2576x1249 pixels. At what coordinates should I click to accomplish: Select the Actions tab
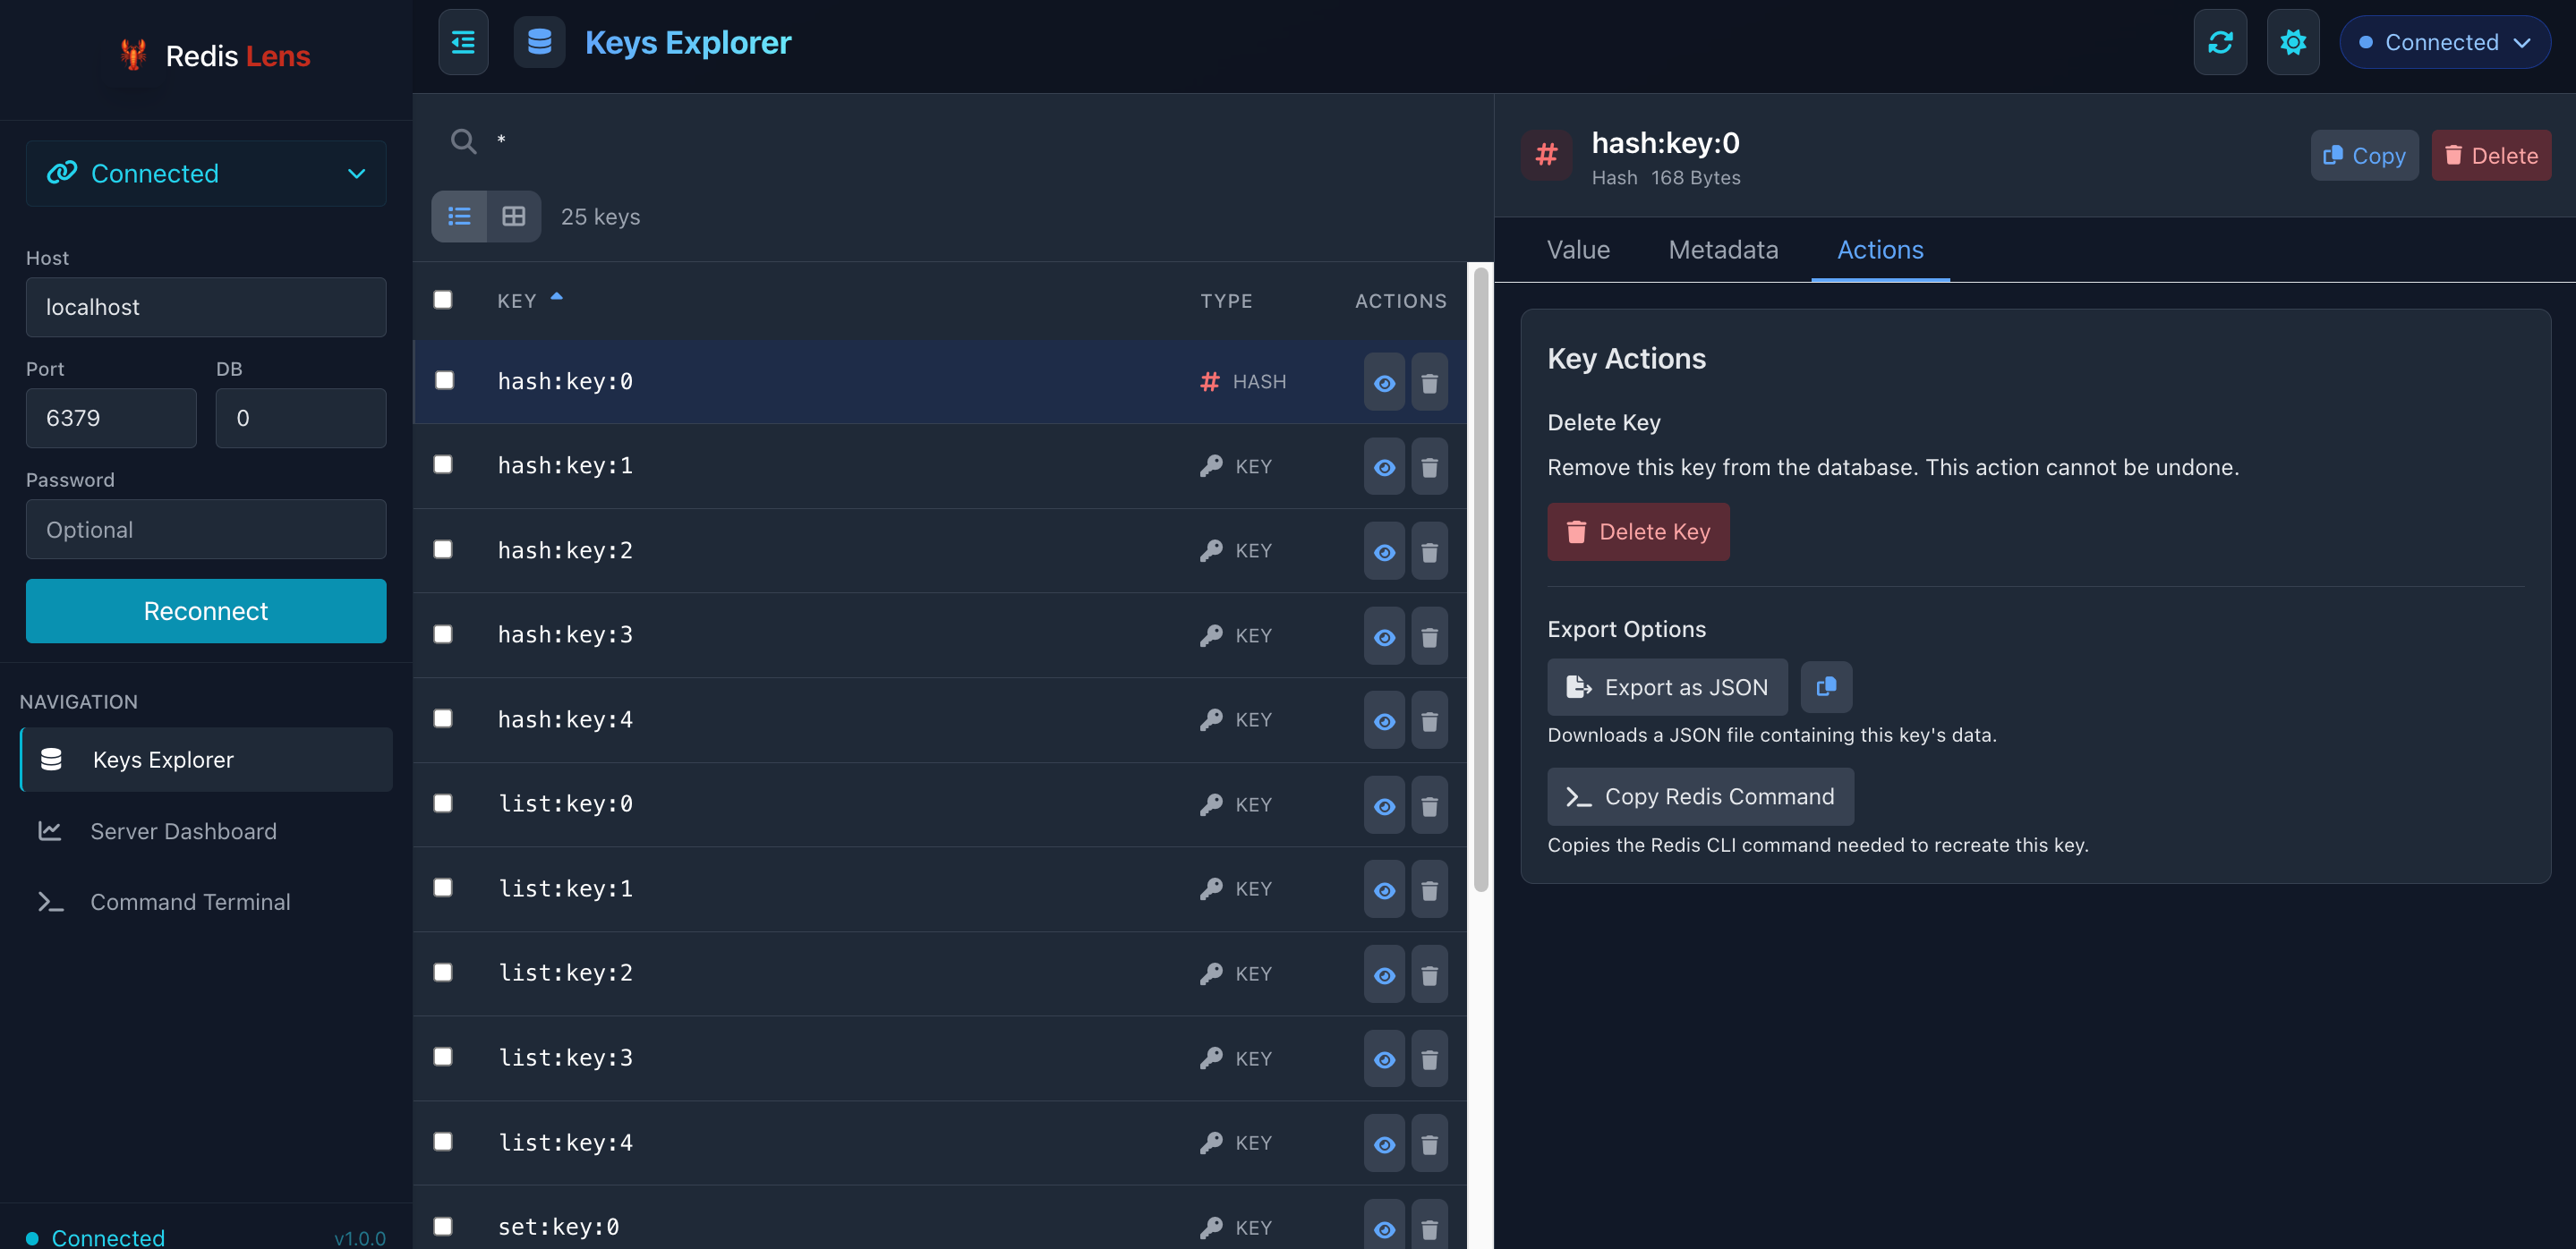1880,249
